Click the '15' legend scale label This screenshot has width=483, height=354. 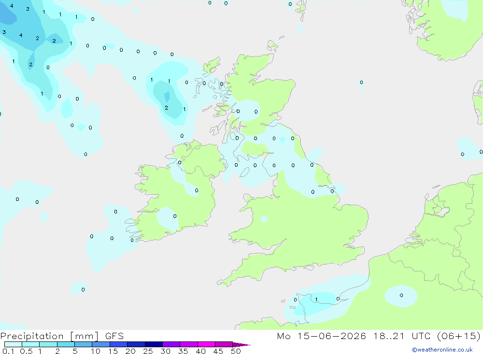coord(113,351)
